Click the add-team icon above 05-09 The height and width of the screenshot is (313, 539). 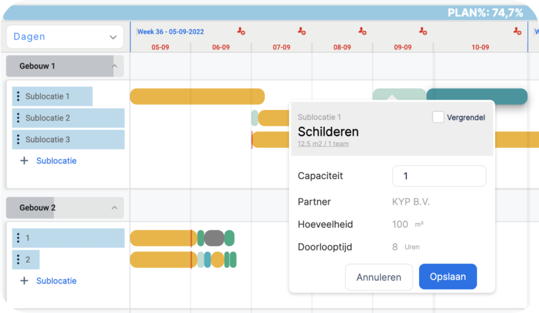(x=242, y=31)
